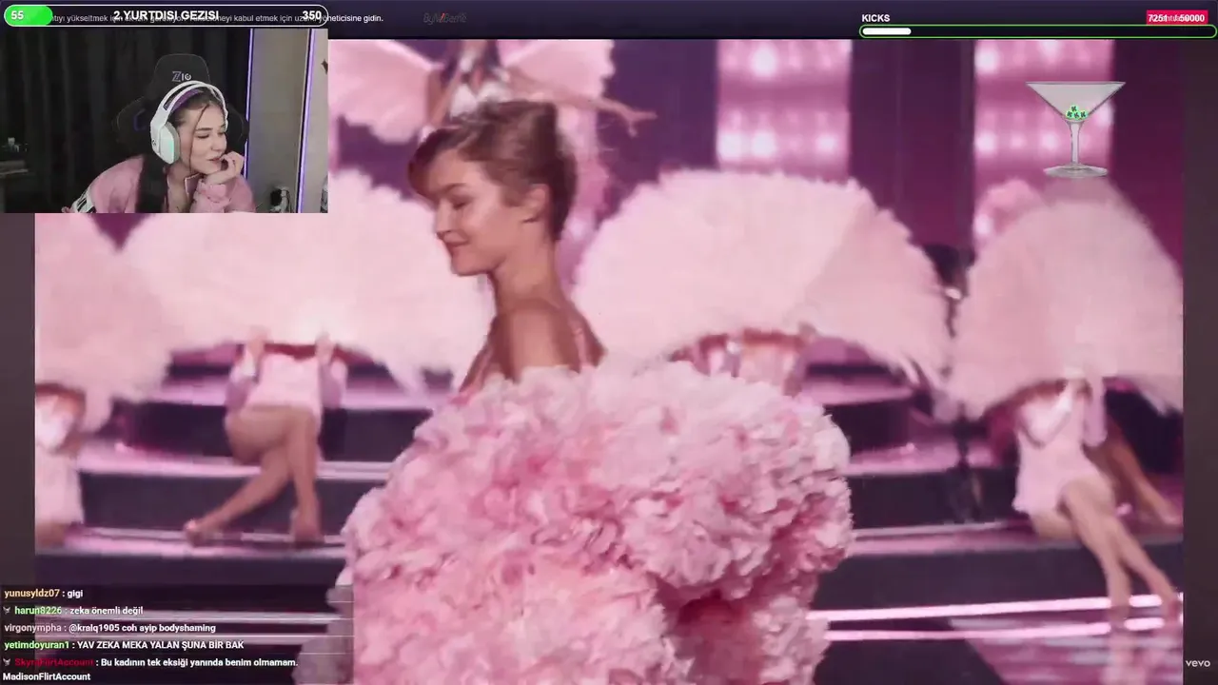This screenshot has height=685, width=1218.
Task: Click the main fashion show video player
Action: pos(609,362)
